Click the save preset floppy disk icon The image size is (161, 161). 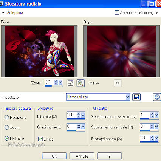pyautogui.click(x=136, y=97)
